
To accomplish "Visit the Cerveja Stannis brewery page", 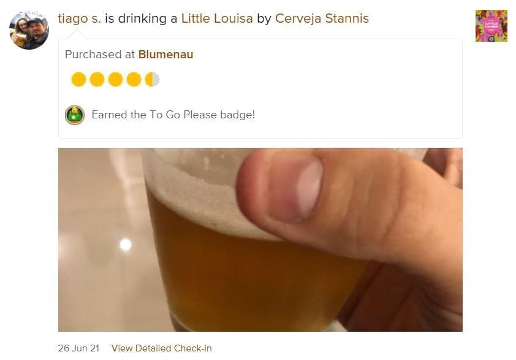I will point(322,18).
